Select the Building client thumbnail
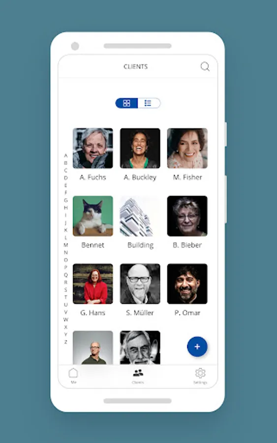Screen dimensions: 277x443 pyautogui.click(x=140, y=216)
